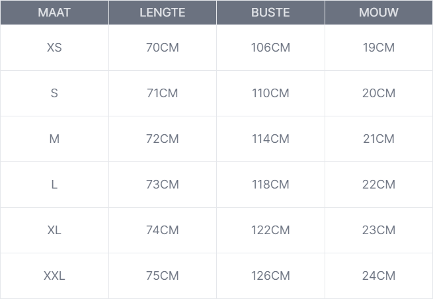Viewport: 433px width, 299px height.
Task: Select the 70CM length cell
Action: click(x=163, y=48)
